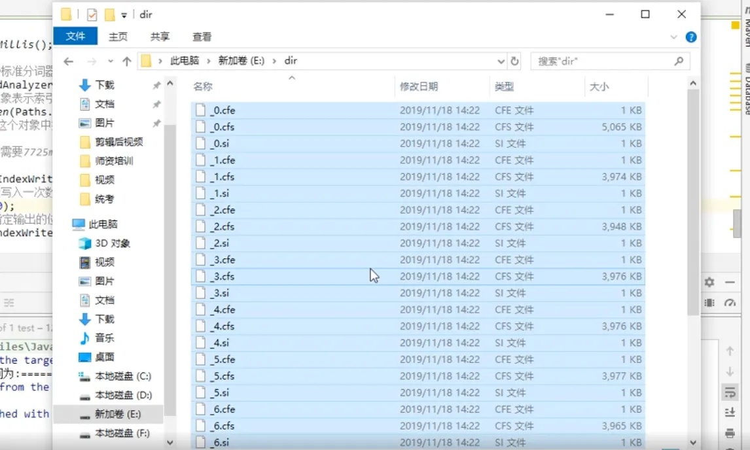This screenshot has width=750, height=450.
Task: Focus the 搜索"dir" search box
Action: pyautogui.click(x=610, y=61)
